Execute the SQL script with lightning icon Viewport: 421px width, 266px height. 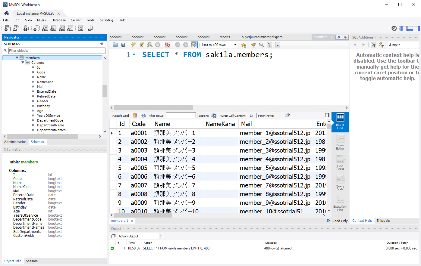pyautogui.click(x=133, y=45)
